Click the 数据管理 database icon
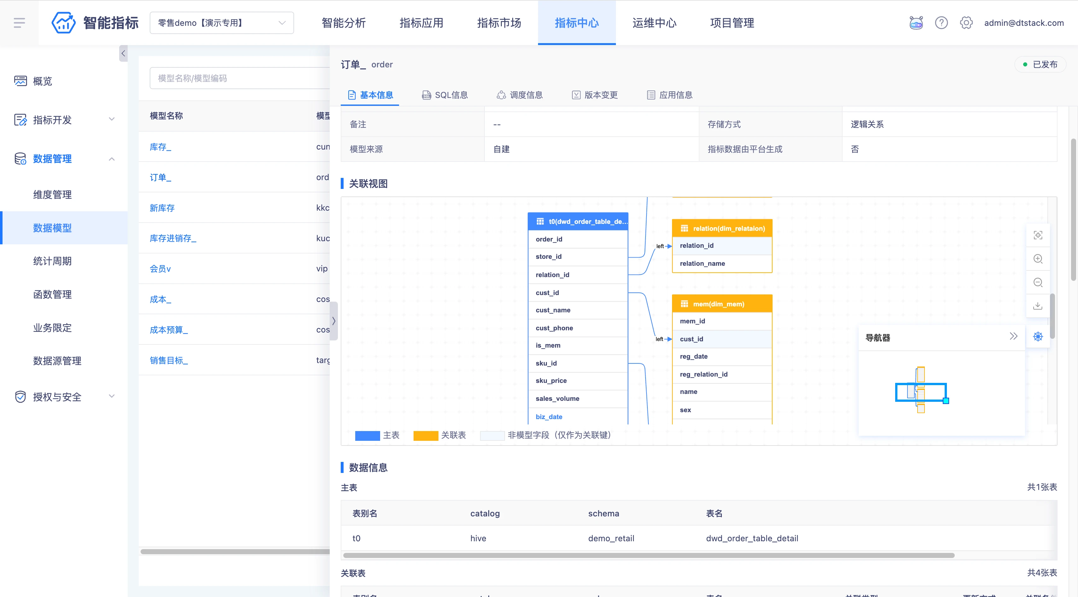 (x=20, y=158)
